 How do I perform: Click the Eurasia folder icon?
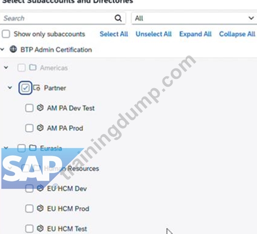pyautogui.click(x=33, y=148)
